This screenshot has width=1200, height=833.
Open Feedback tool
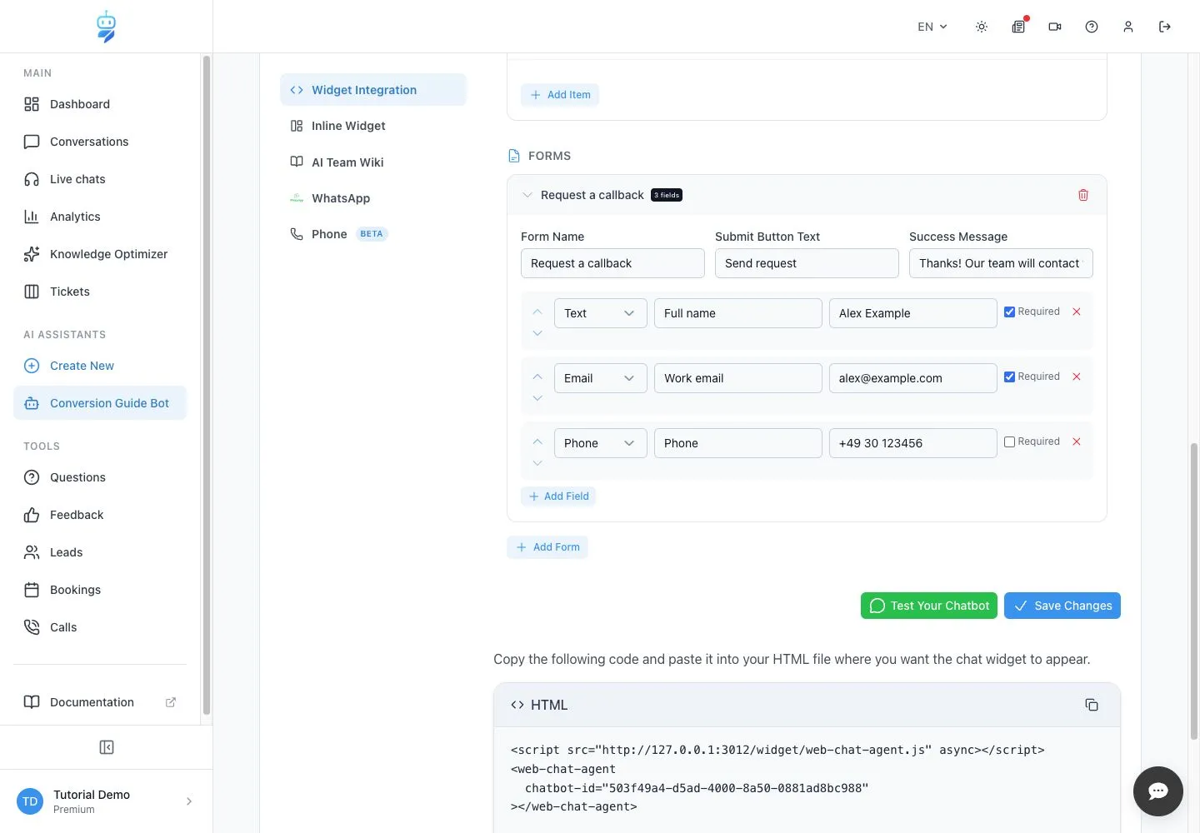click(100, 515)
